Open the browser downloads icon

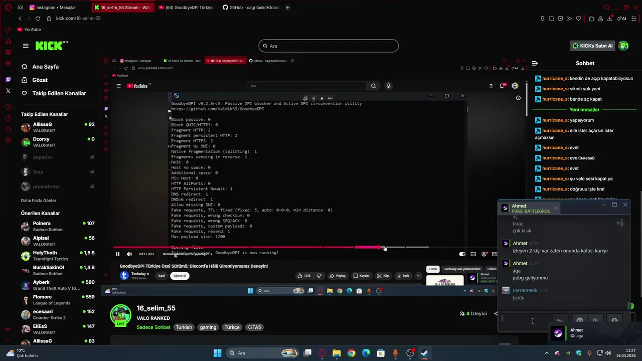[610, 19]
